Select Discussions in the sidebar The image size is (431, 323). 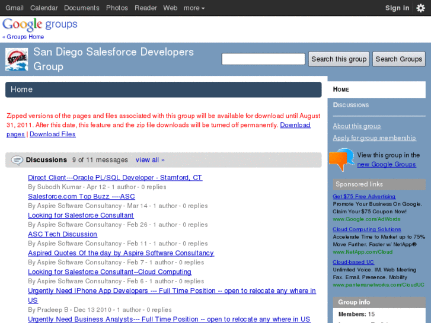point(351,105)
